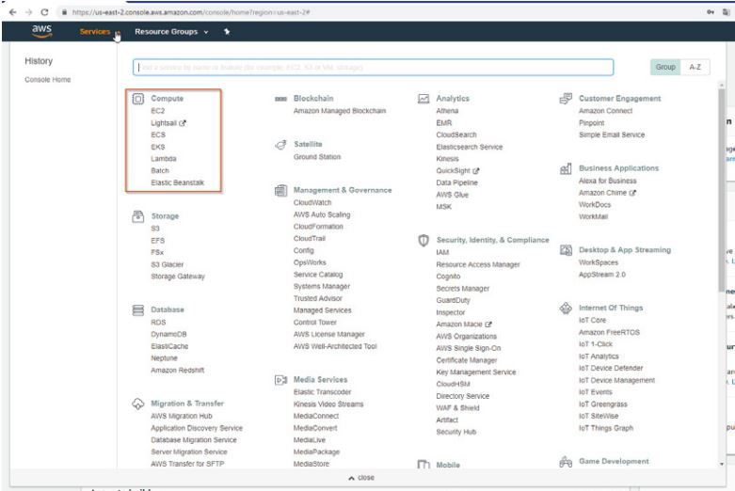Collapse the services panel with close

(x=361, y=478)
